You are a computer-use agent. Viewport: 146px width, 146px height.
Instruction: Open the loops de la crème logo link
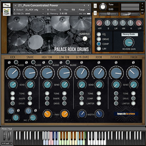(126, 114)
